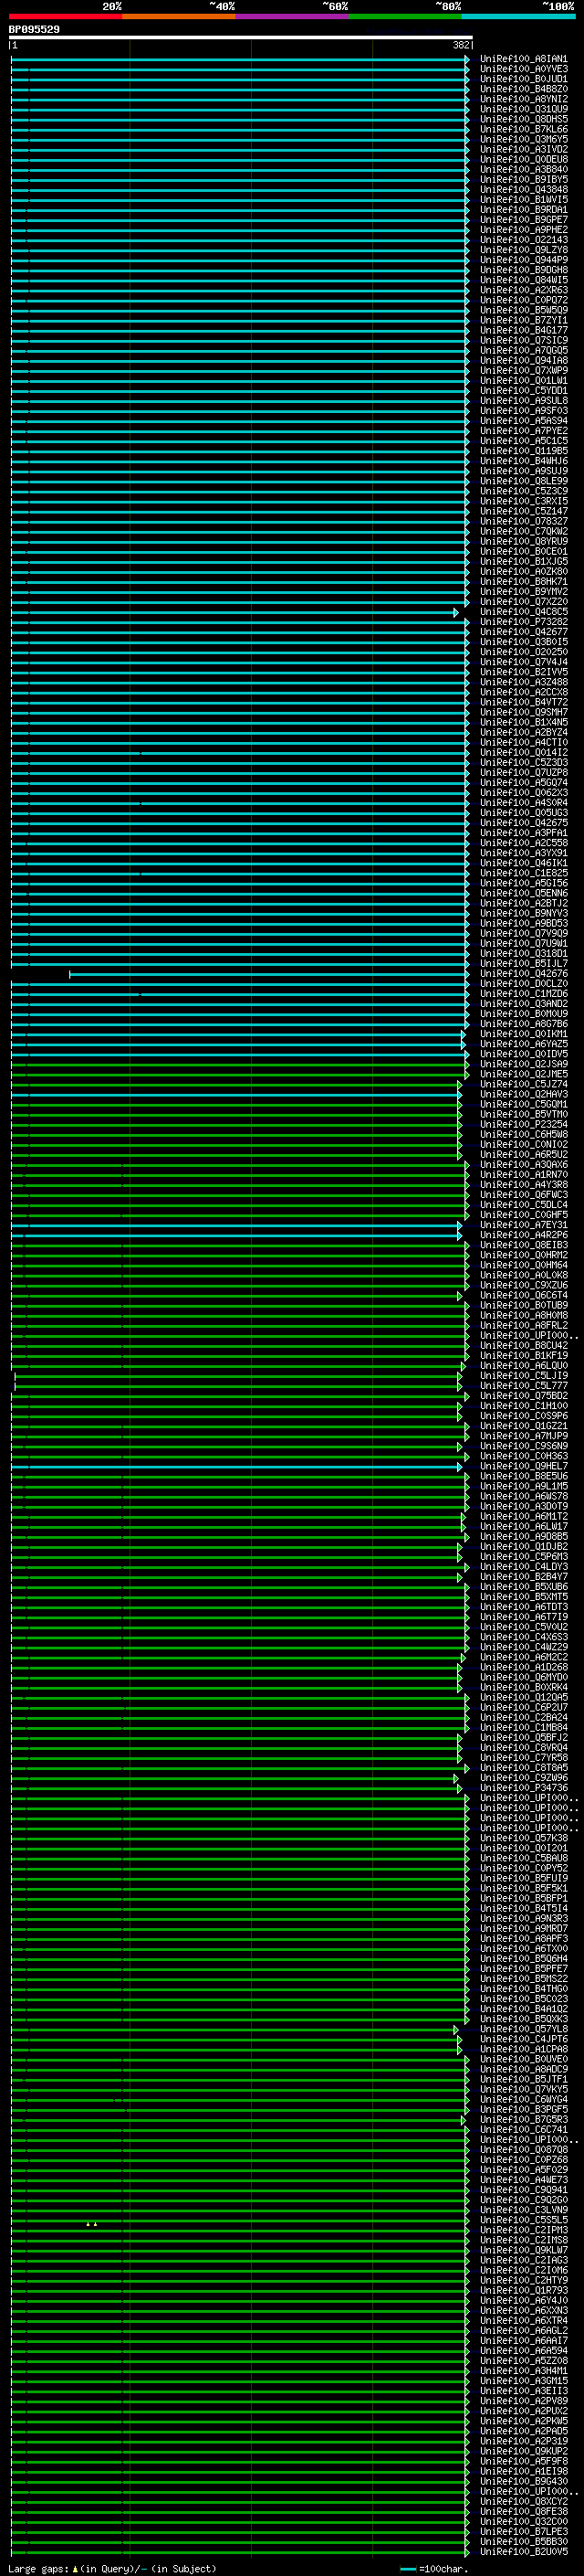
Task: Open hit UniRef100_Q0IDV5
Action: (x=523, y=1054)
